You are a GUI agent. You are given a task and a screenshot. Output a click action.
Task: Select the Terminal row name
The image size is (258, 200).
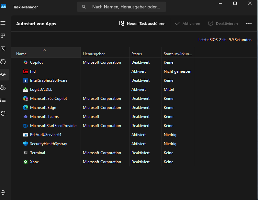(x=38, y=153)
